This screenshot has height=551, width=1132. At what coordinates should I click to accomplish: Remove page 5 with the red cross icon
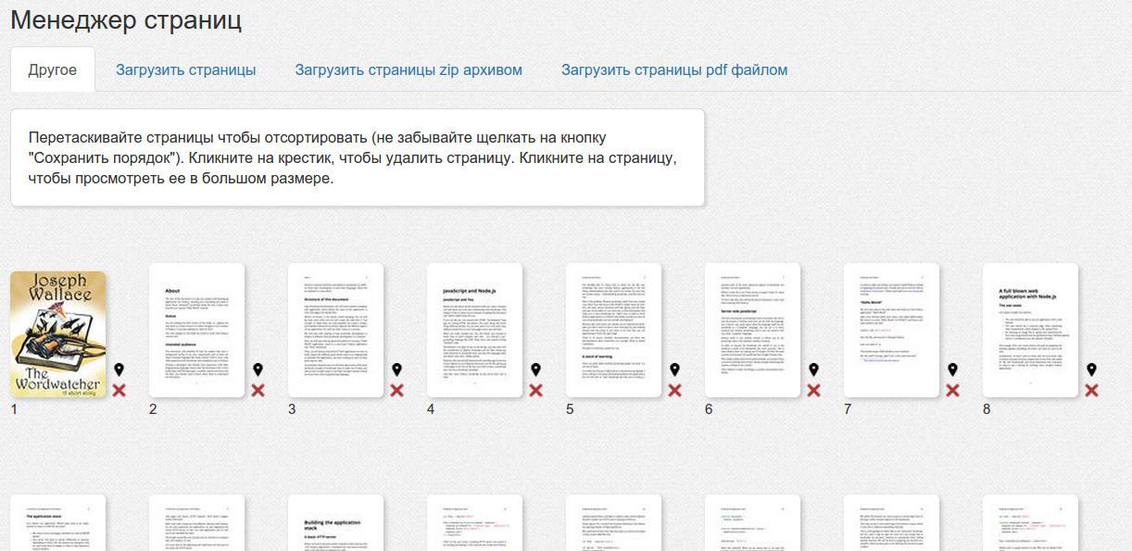tap(674, 391)
